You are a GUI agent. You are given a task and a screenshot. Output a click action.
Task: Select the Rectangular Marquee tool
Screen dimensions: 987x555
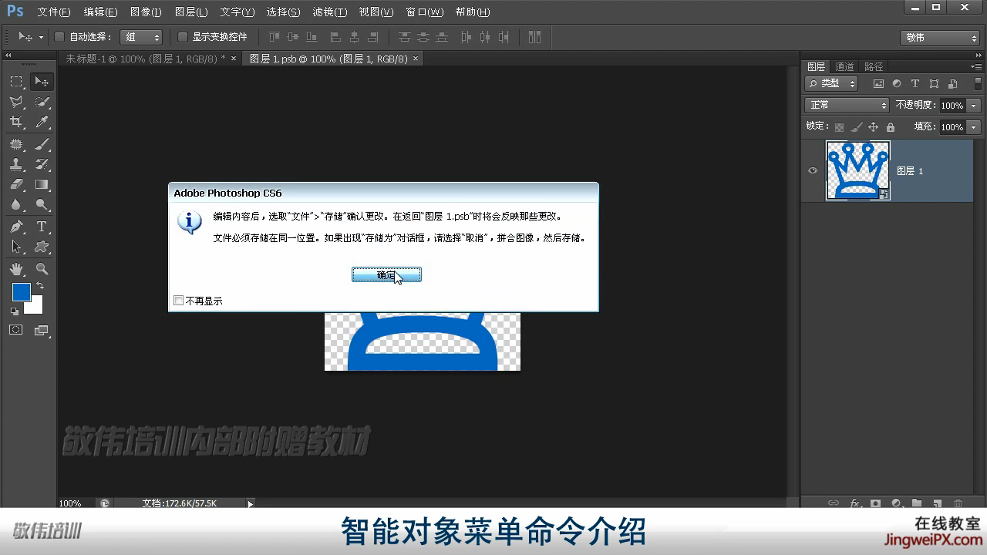pyautogui.click(x=16, y=82)
